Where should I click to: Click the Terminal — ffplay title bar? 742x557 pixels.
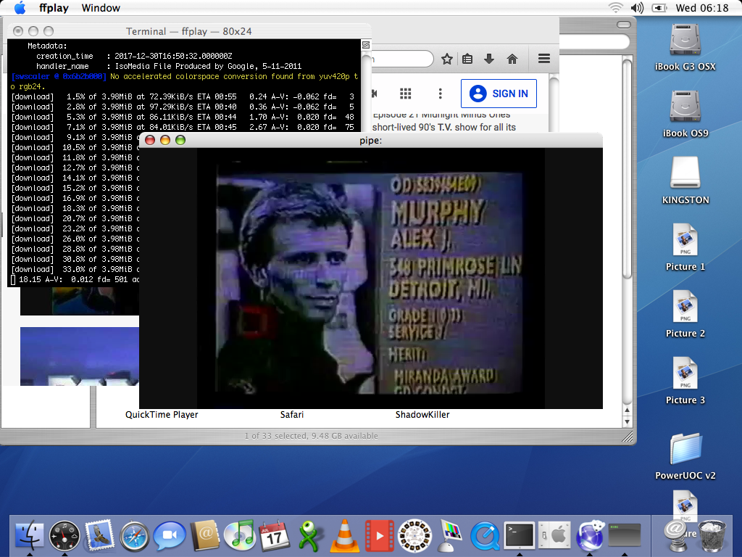coord(189,31)
